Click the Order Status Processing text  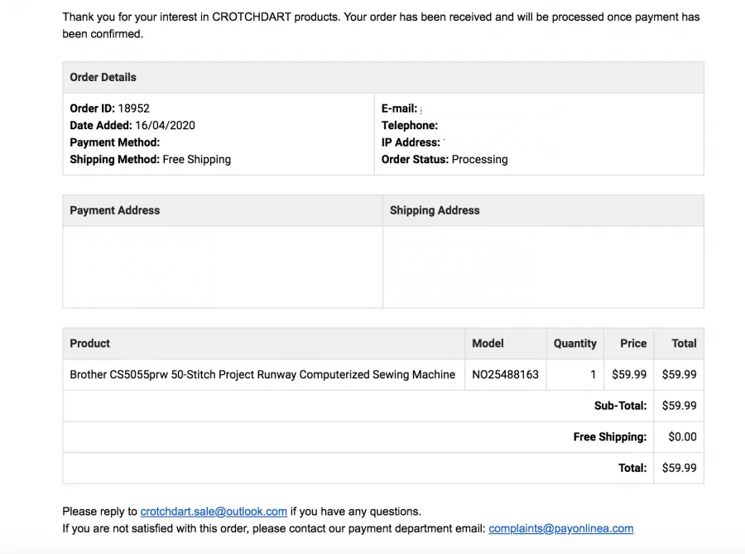(x=445, y=160)
